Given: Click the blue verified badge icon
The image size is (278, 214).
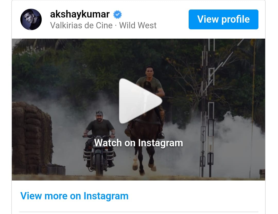Looking at the screenshot, I should [117, 15].
